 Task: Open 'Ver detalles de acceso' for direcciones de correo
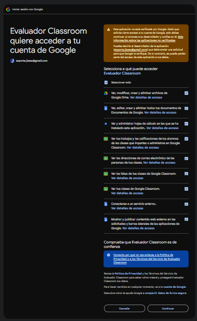point(159,163)
